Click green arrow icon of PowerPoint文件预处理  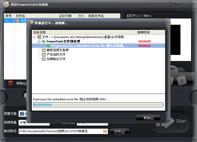[x=43, y=41]
